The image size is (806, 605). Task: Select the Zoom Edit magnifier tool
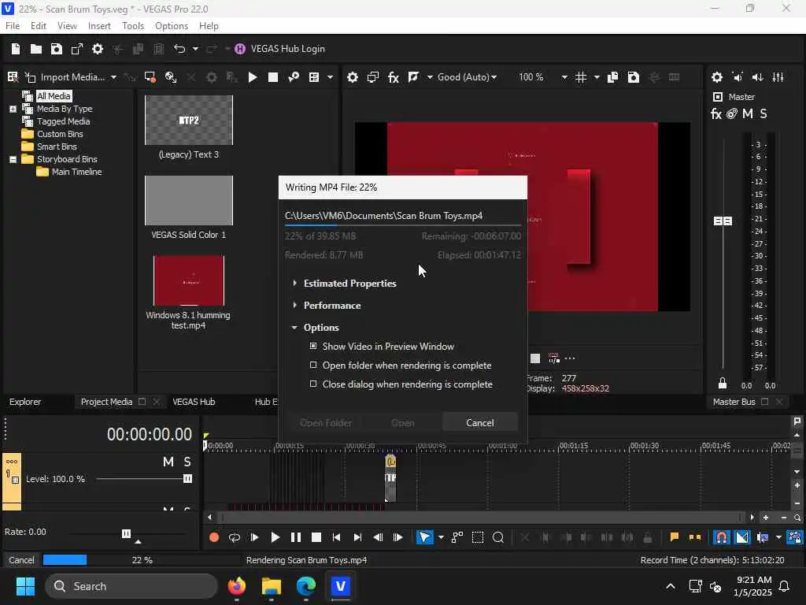click(498, 537)
